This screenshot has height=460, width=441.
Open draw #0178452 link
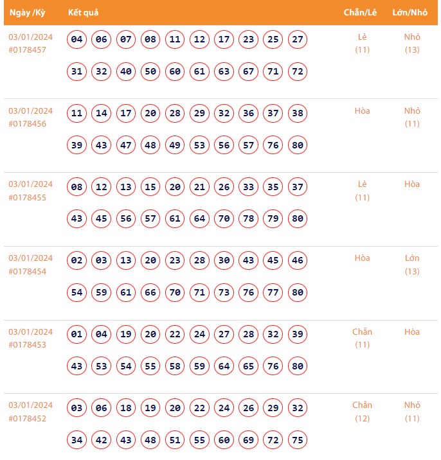[x=27, y=418]
